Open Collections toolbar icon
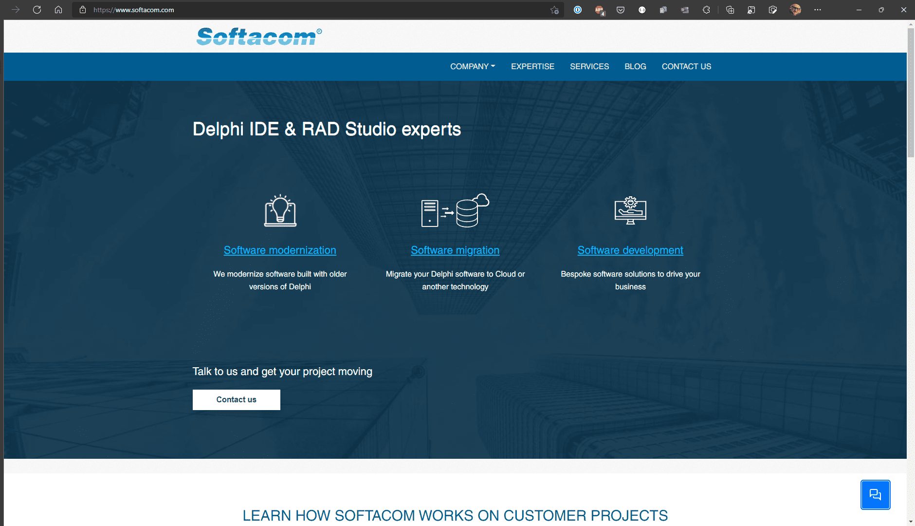915x526 pixels. (x=730, y=10)
